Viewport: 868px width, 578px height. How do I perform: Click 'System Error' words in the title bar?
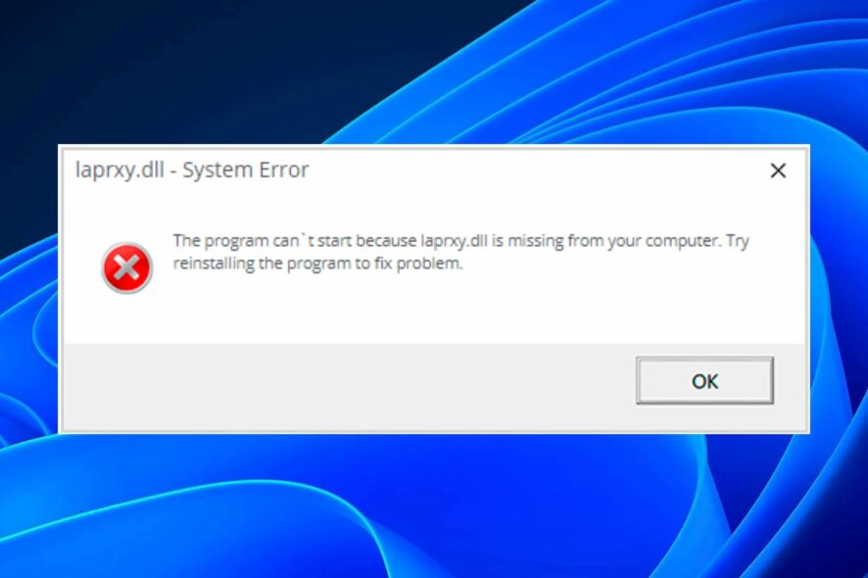[x=246, y=169]
